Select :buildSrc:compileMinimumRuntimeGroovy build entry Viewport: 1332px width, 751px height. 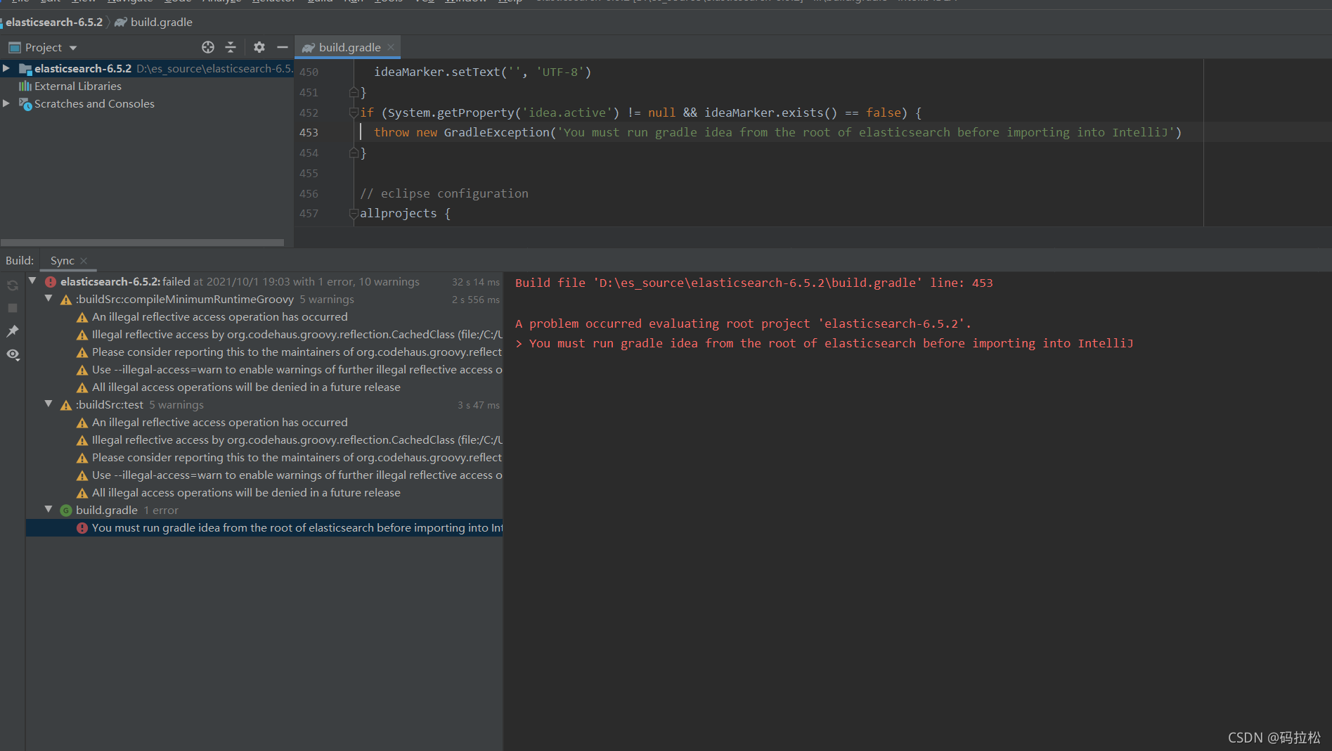coord(264,299)
